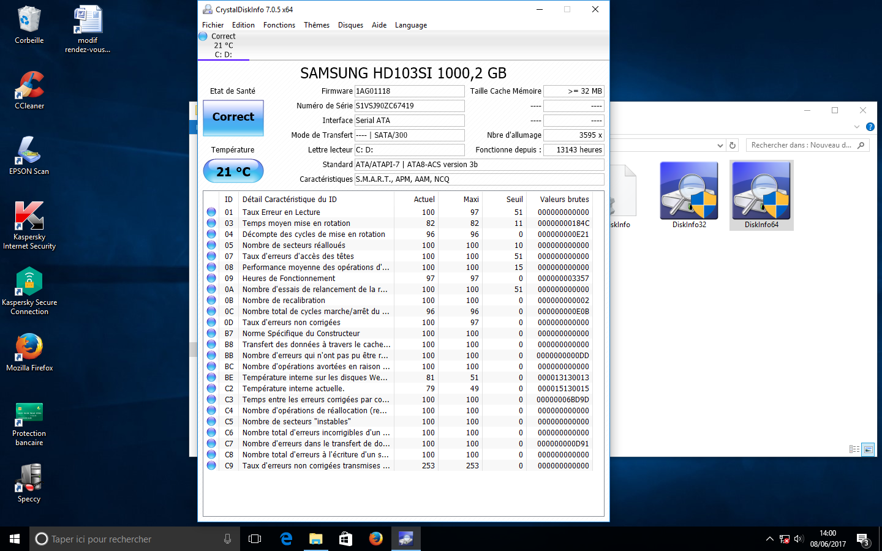Select the Kaspersky Secure Connection shortcut

[29, 291]
